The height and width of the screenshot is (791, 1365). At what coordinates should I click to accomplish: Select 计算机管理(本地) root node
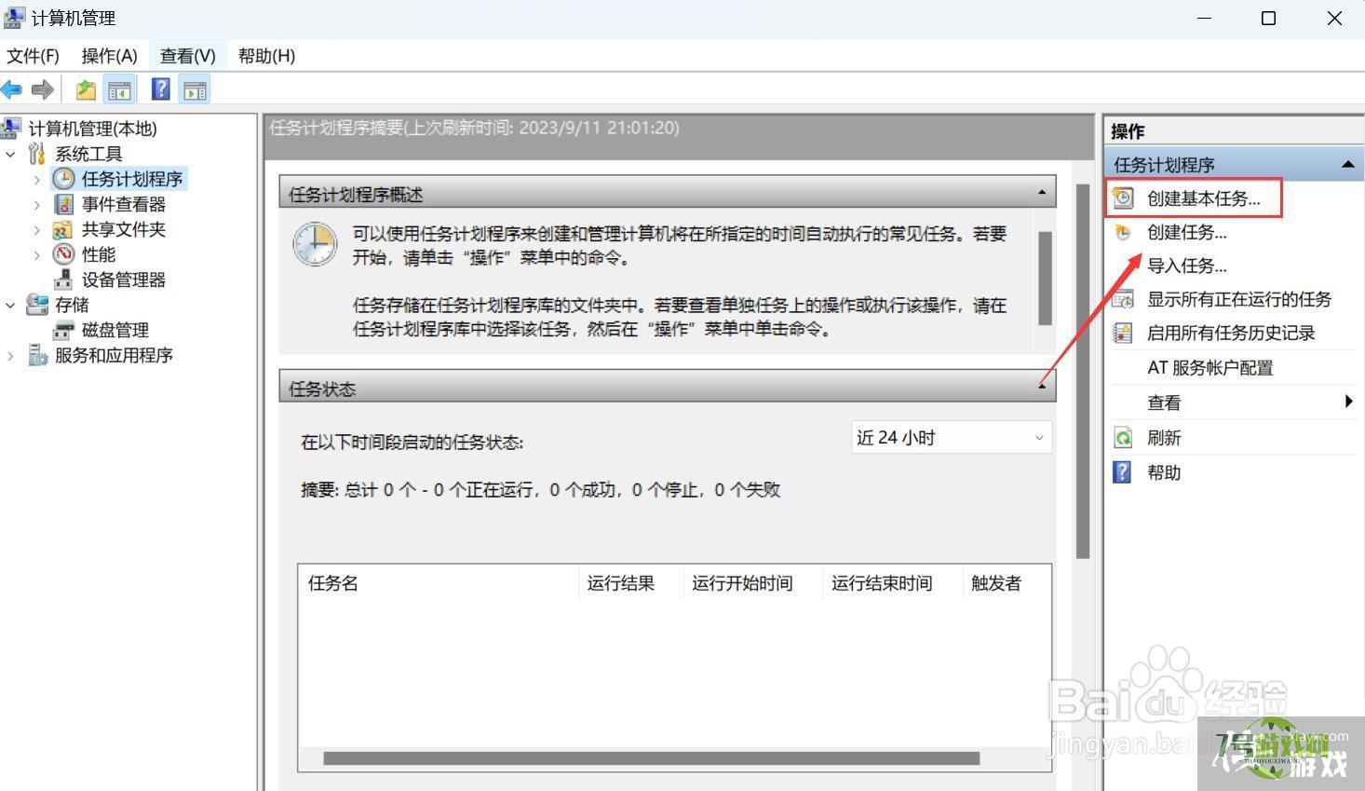coord(92,129)
